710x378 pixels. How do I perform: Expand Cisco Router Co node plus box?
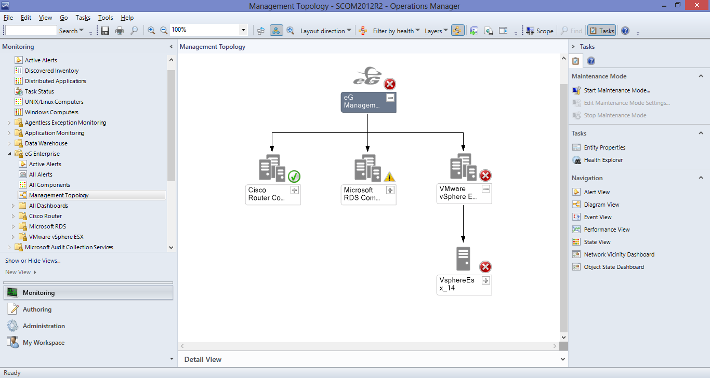coord(295,191)
